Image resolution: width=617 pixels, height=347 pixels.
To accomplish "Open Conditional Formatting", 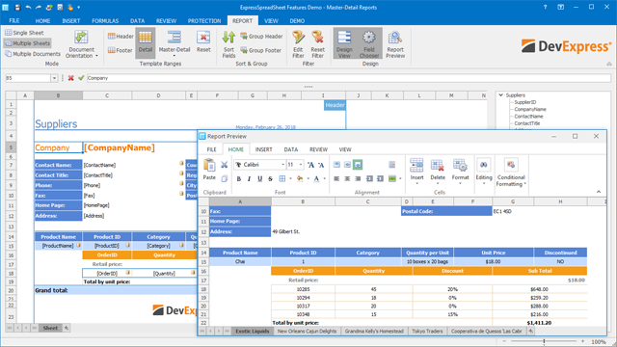I will [511, 173].
